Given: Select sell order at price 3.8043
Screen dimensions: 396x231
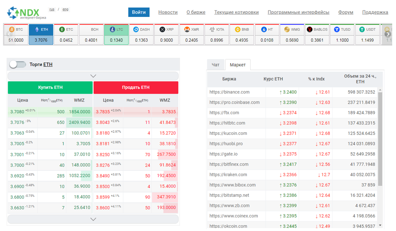Looking at the screenshot, I should pyautogui.click(x=136, y=122).
